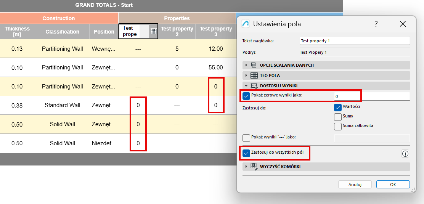Viewport: 424px width, 204px height.
Task: Click the 55.00 value in Test property 3
Action: coord(215,67)
